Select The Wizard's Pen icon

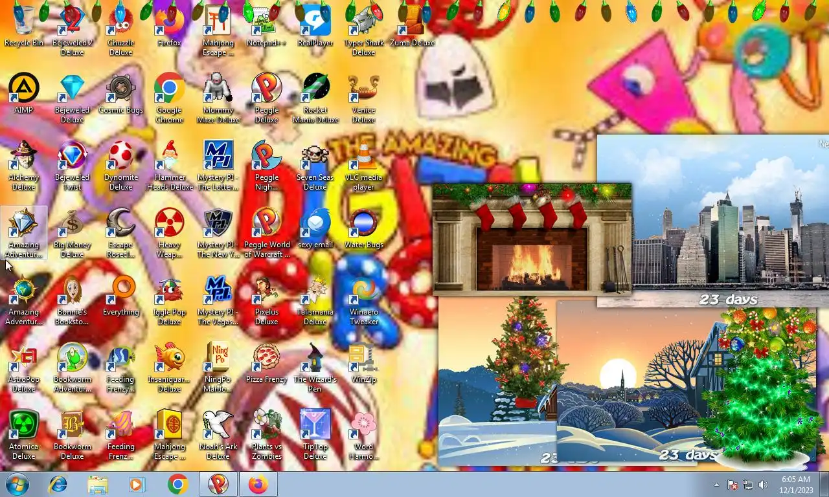tap(315, 368)
